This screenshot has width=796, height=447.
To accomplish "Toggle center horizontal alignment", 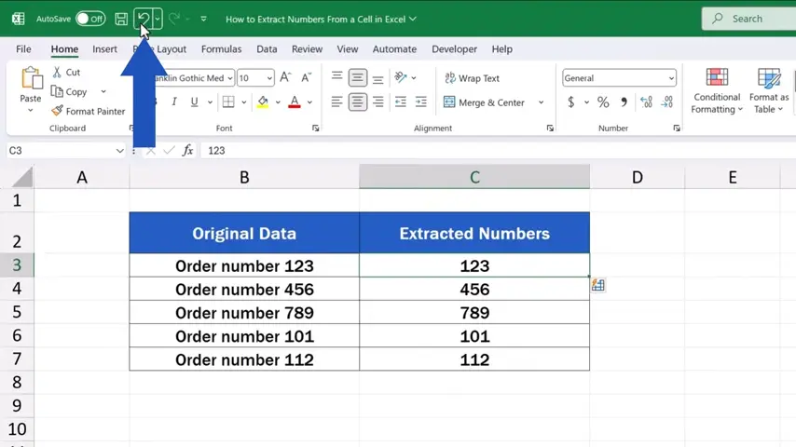I will coord(358,102).
